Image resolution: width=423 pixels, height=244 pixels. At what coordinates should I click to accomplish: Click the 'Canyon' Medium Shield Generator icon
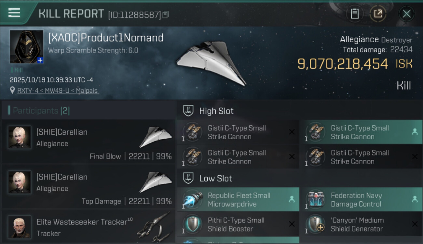(x=315, y=224)
